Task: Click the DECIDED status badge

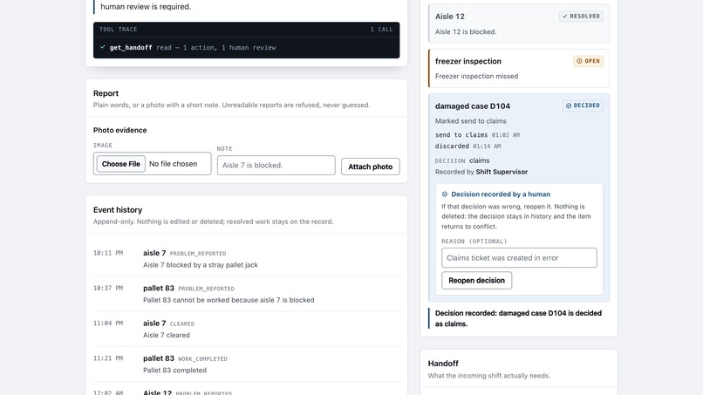Action: pos(583,106)
